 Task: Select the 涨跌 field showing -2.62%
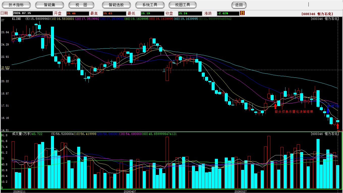pyautogui.click(x=228, y=13)
